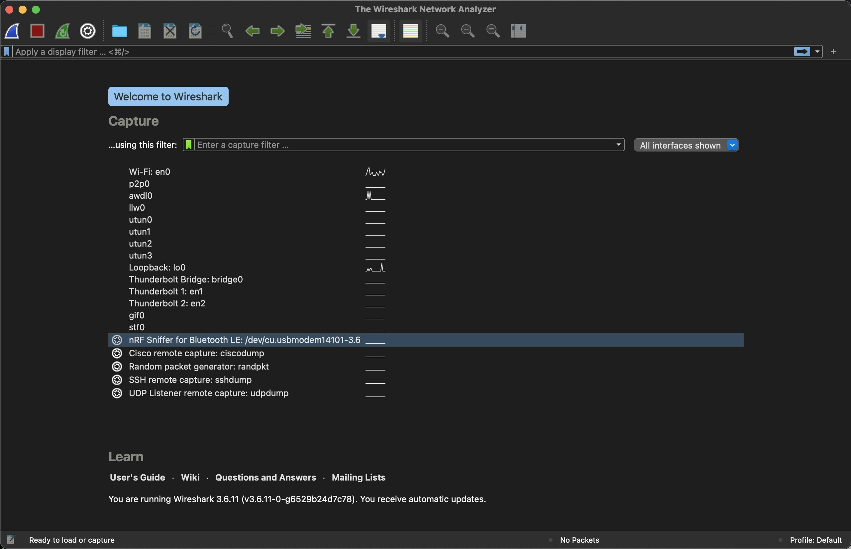
Task: Select the Wi-Fi: en0 interface
Action: point(150,172)
